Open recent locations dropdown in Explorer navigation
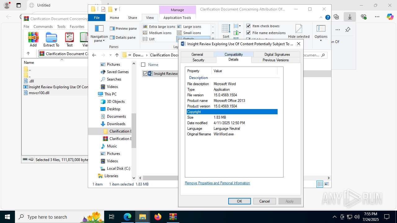The width and height of the screenshot is (397, 223). [110, 55]
